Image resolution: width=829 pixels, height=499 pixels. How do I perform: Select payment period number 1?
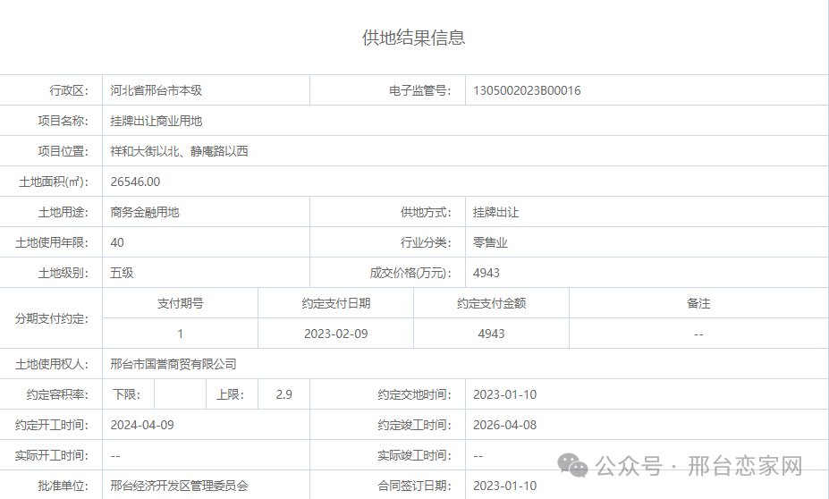pos(181,334)
